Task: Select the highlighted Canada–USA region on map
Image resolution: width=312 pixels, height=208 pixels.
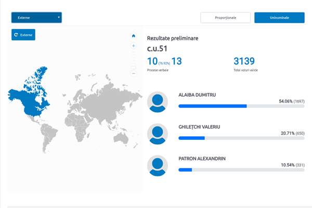Action: 31,96
